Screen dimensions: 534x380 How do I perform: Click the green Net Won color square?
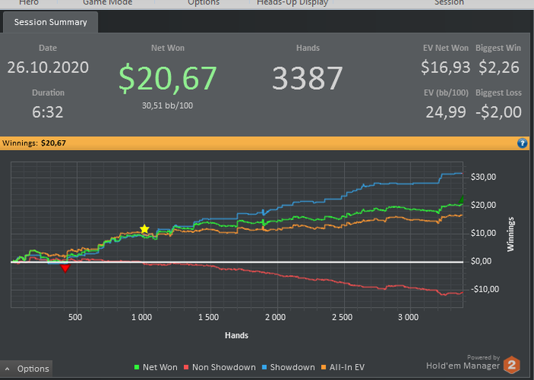click(137, 367)
